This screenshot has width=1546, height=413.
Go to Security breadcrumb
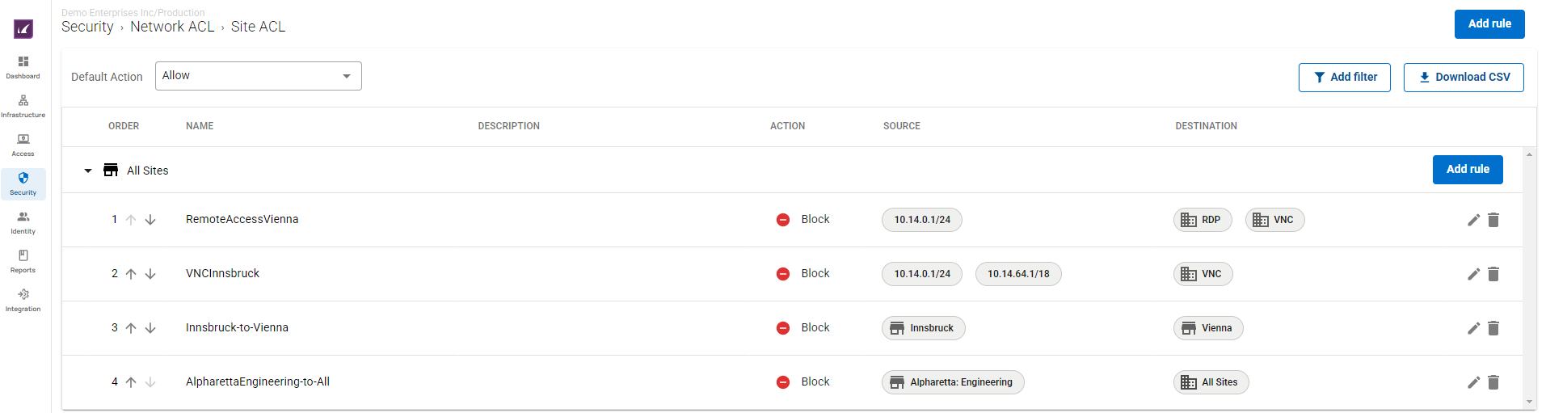[x=87, y=27]
